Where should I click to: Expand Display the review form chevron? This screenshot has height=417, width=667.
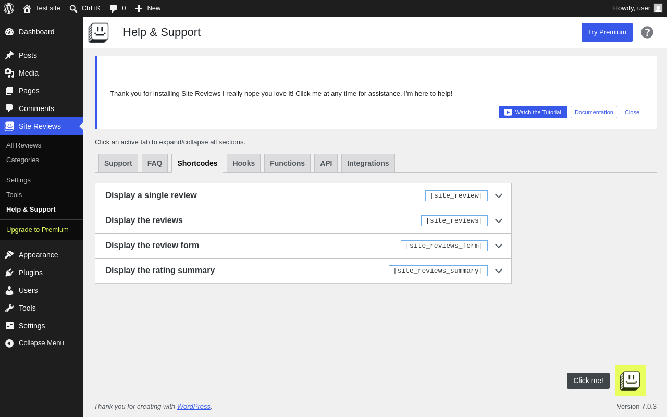(x=499, y=246)
